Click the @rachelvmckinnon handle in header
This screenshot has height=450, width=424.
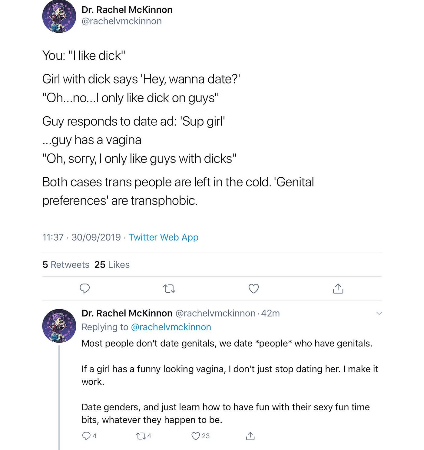pyautogui.click(x=121, y=21)
